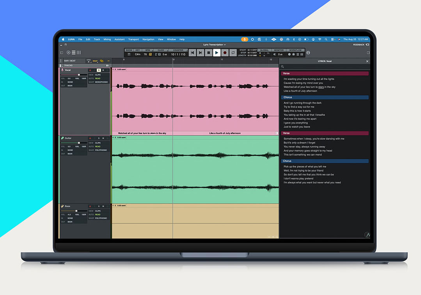Click the voice assistant microphone in menu bar
The width and height of the screenshot is (421, 295).
pyautogui.click(x=244, y=39)
